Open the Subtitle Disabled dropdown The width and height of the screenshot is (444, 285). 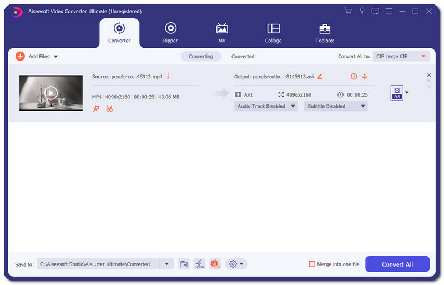336,106
